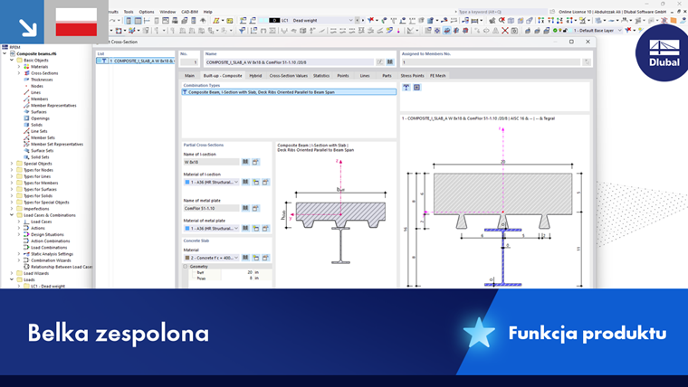
Task: Click edit icon next to W 8x18 field
Action: point(255,162)
